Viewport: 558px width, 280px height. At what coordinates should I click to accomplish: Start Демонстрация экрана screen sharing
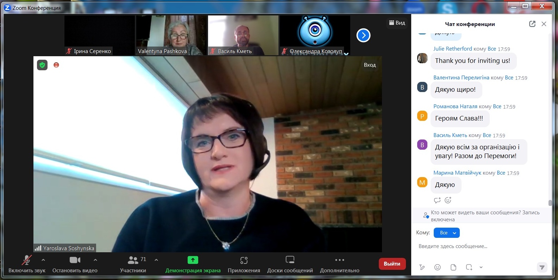(x=193, y=264)
